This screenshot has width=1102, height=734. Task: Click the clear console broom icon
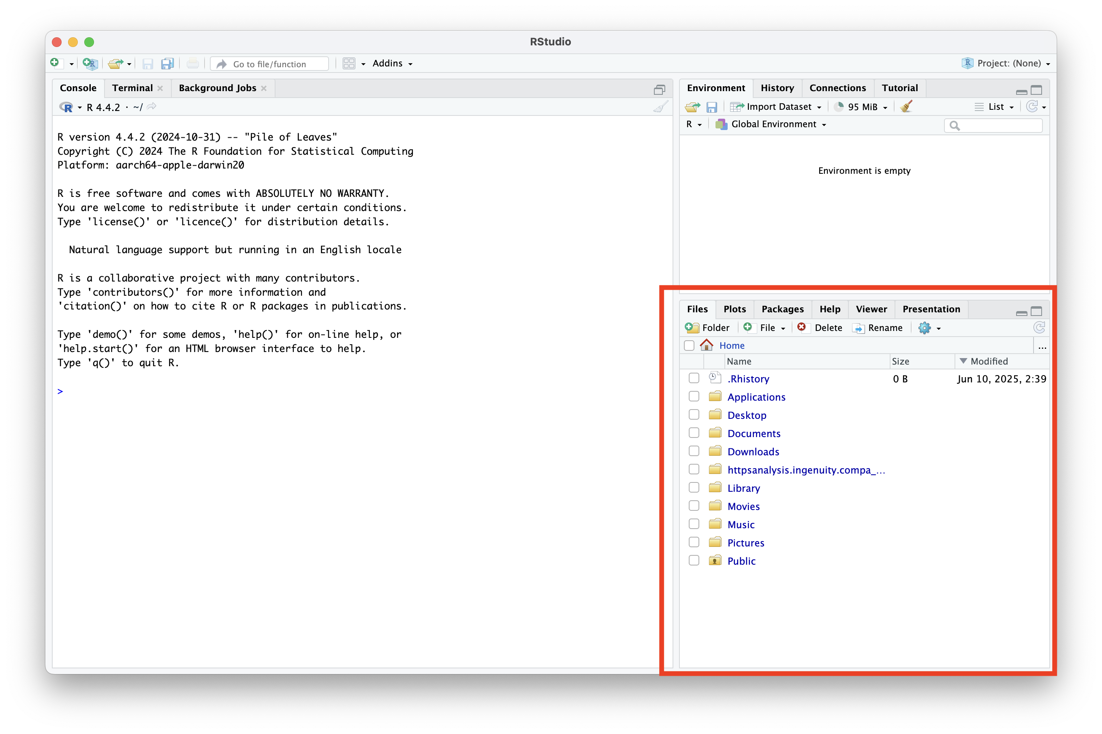click(x=660, y=107)
